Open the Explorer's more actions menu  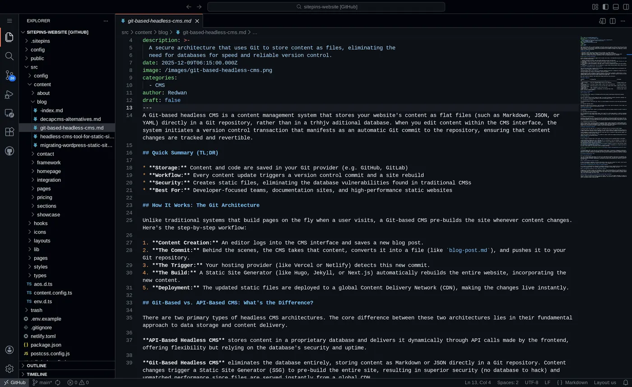pos(106,21)
